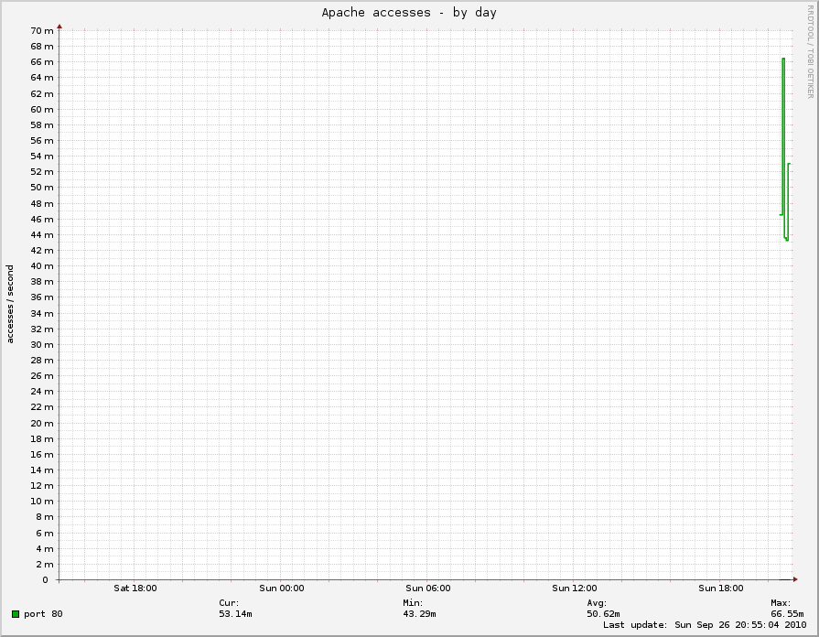Click the '20 m' y-axis label
Screen dimensions: 819x637
pos(42,423)
